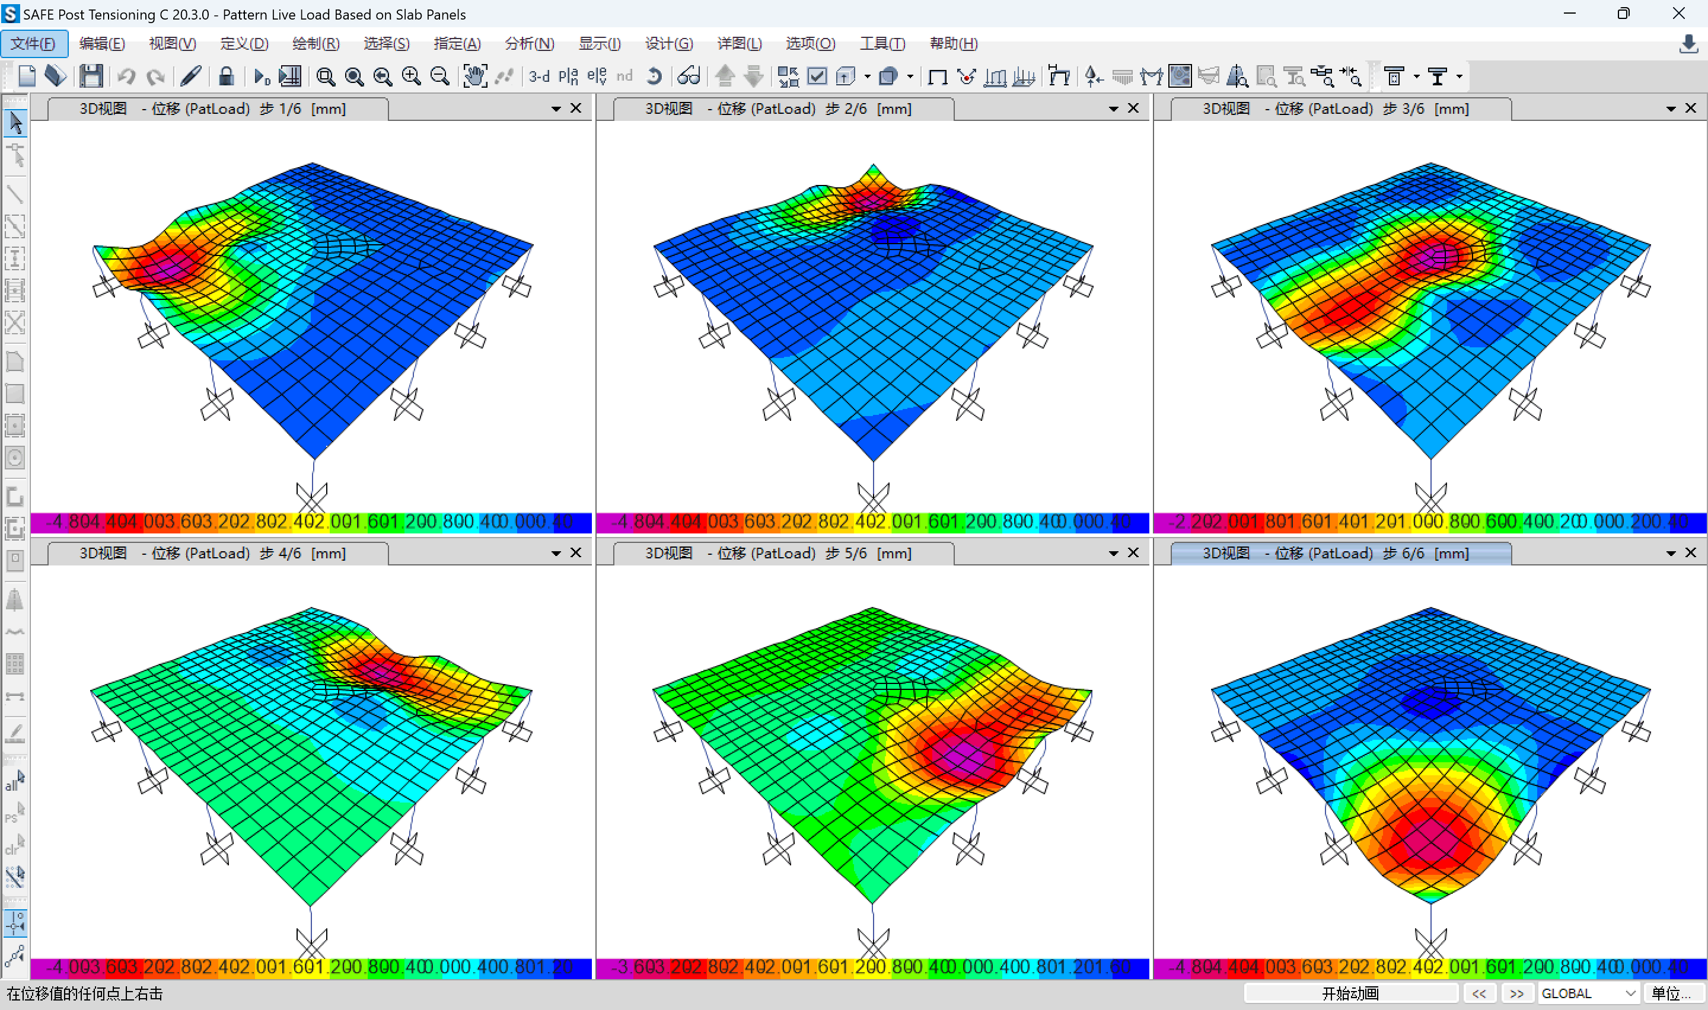This screenshot has height=1010, width=1708.
Task: Toggle the lock model icon
Action: point(226,76)
